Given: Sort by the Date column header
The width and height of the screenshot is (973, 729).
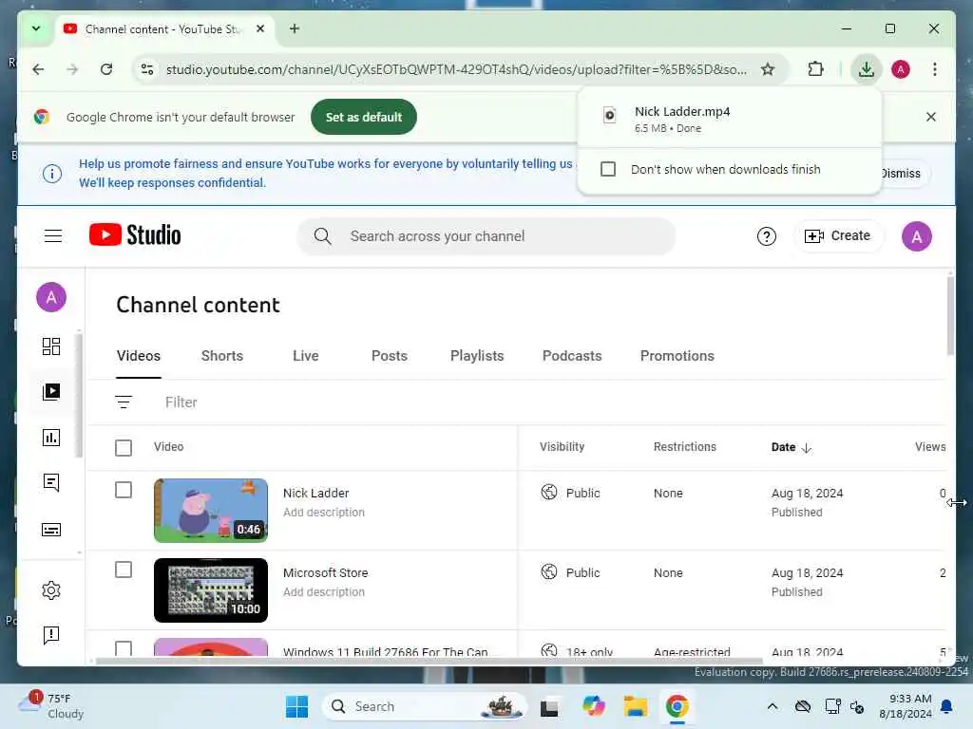Looking at the screenshot, I should [x=791, y=447].
